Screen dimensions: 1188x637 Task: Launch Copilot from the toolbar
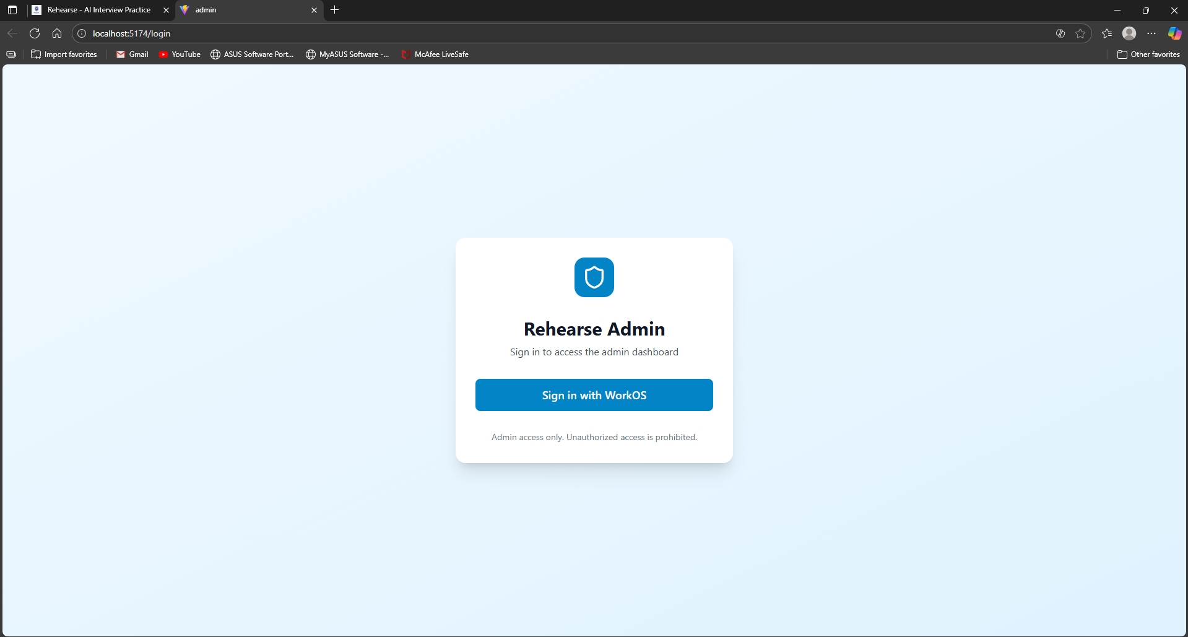pyautogui.click(x=1174, y=33)
